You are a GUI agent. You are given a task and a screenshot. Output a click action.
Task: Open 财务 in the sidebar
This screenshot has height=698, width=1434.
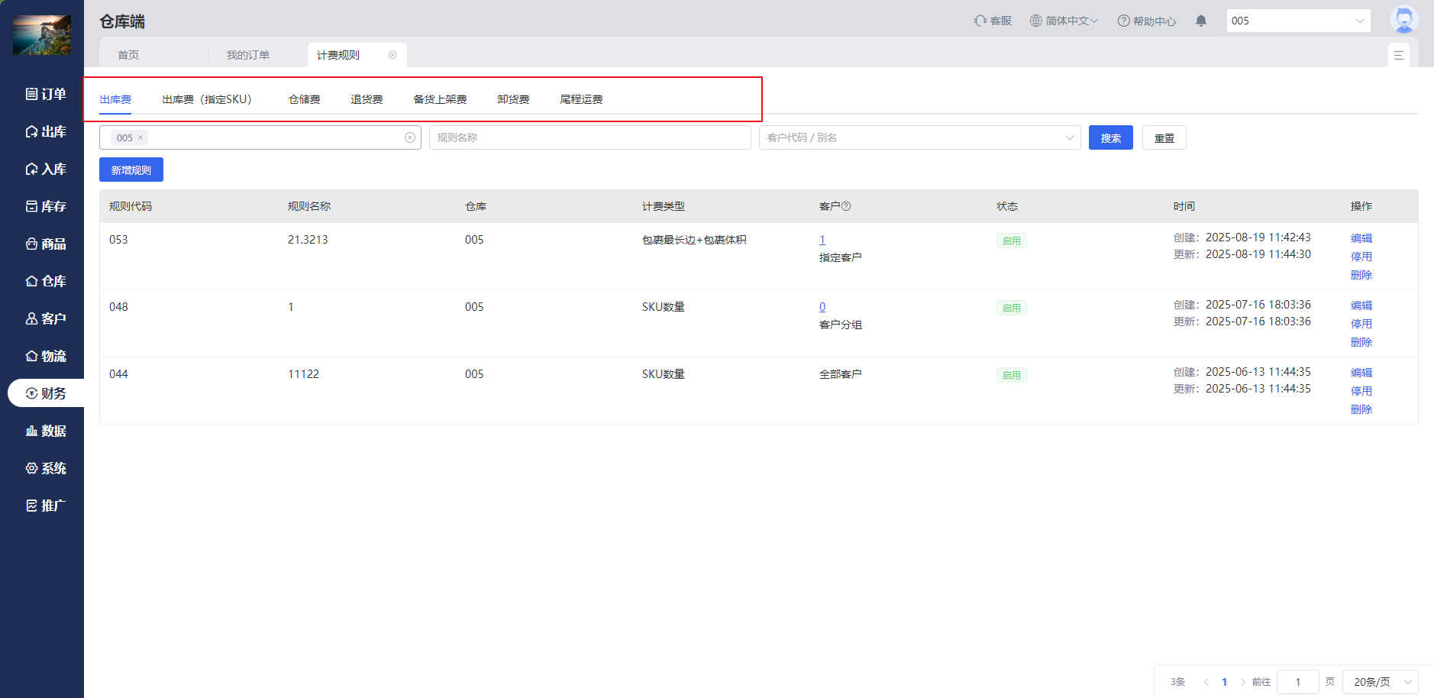46,393
